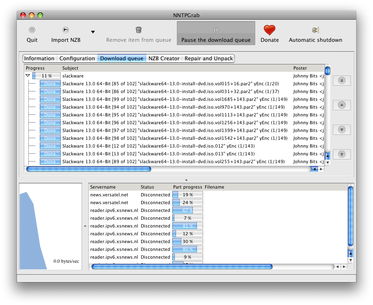Click the Quit power icon
The height and width of the screenshot is (305, 373).
tap(32, 30)
